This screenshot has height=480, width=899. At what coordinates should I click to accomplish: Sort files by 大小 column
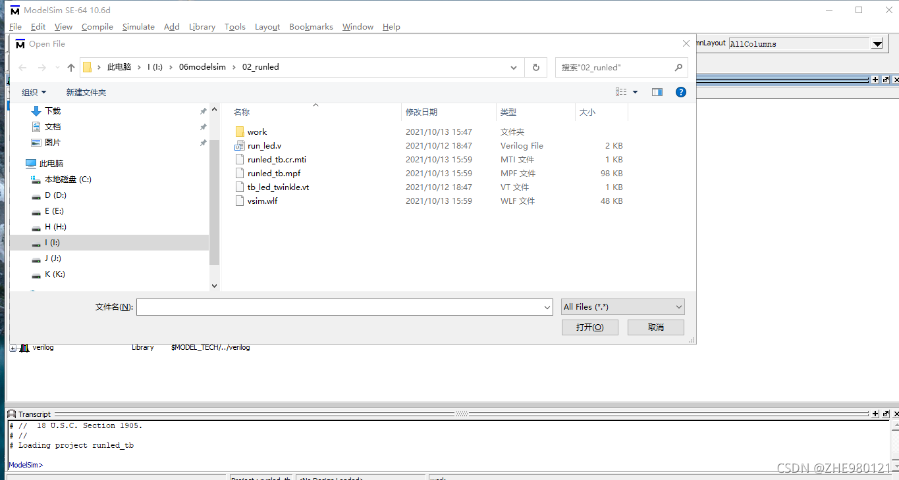point(587,112)
